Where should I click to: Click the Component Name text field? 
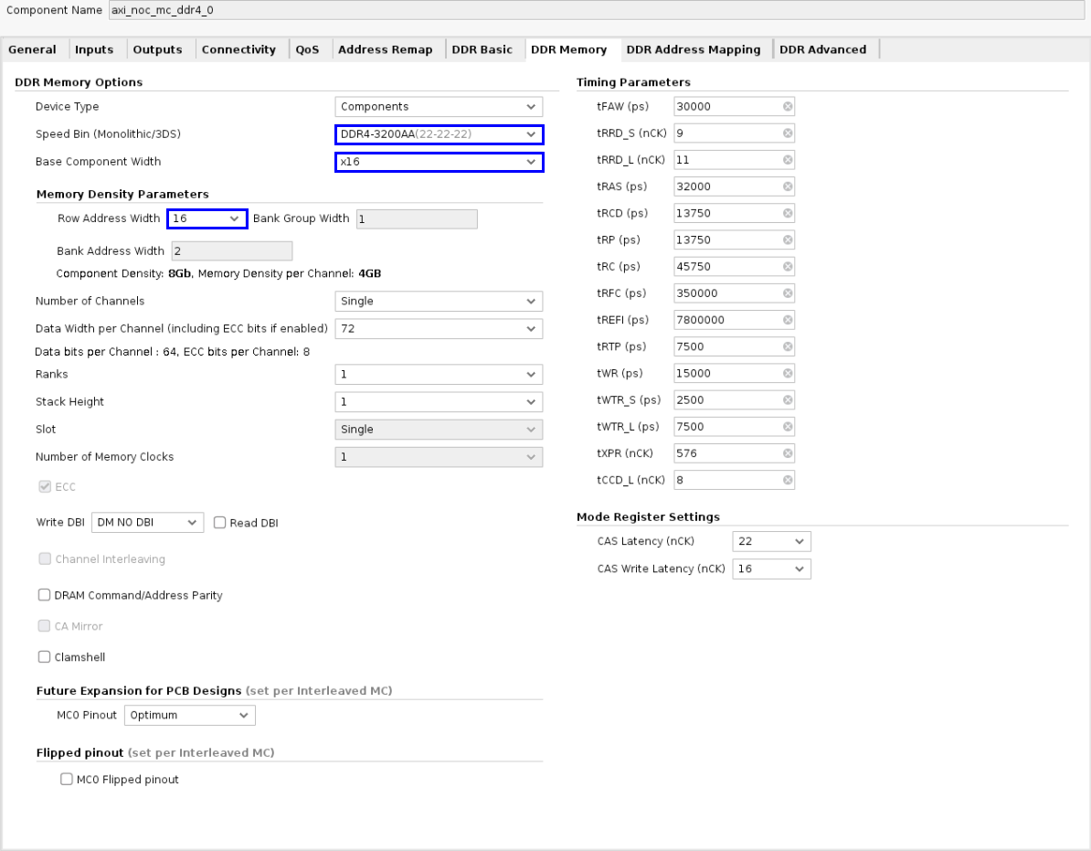(x=594, y=10)
